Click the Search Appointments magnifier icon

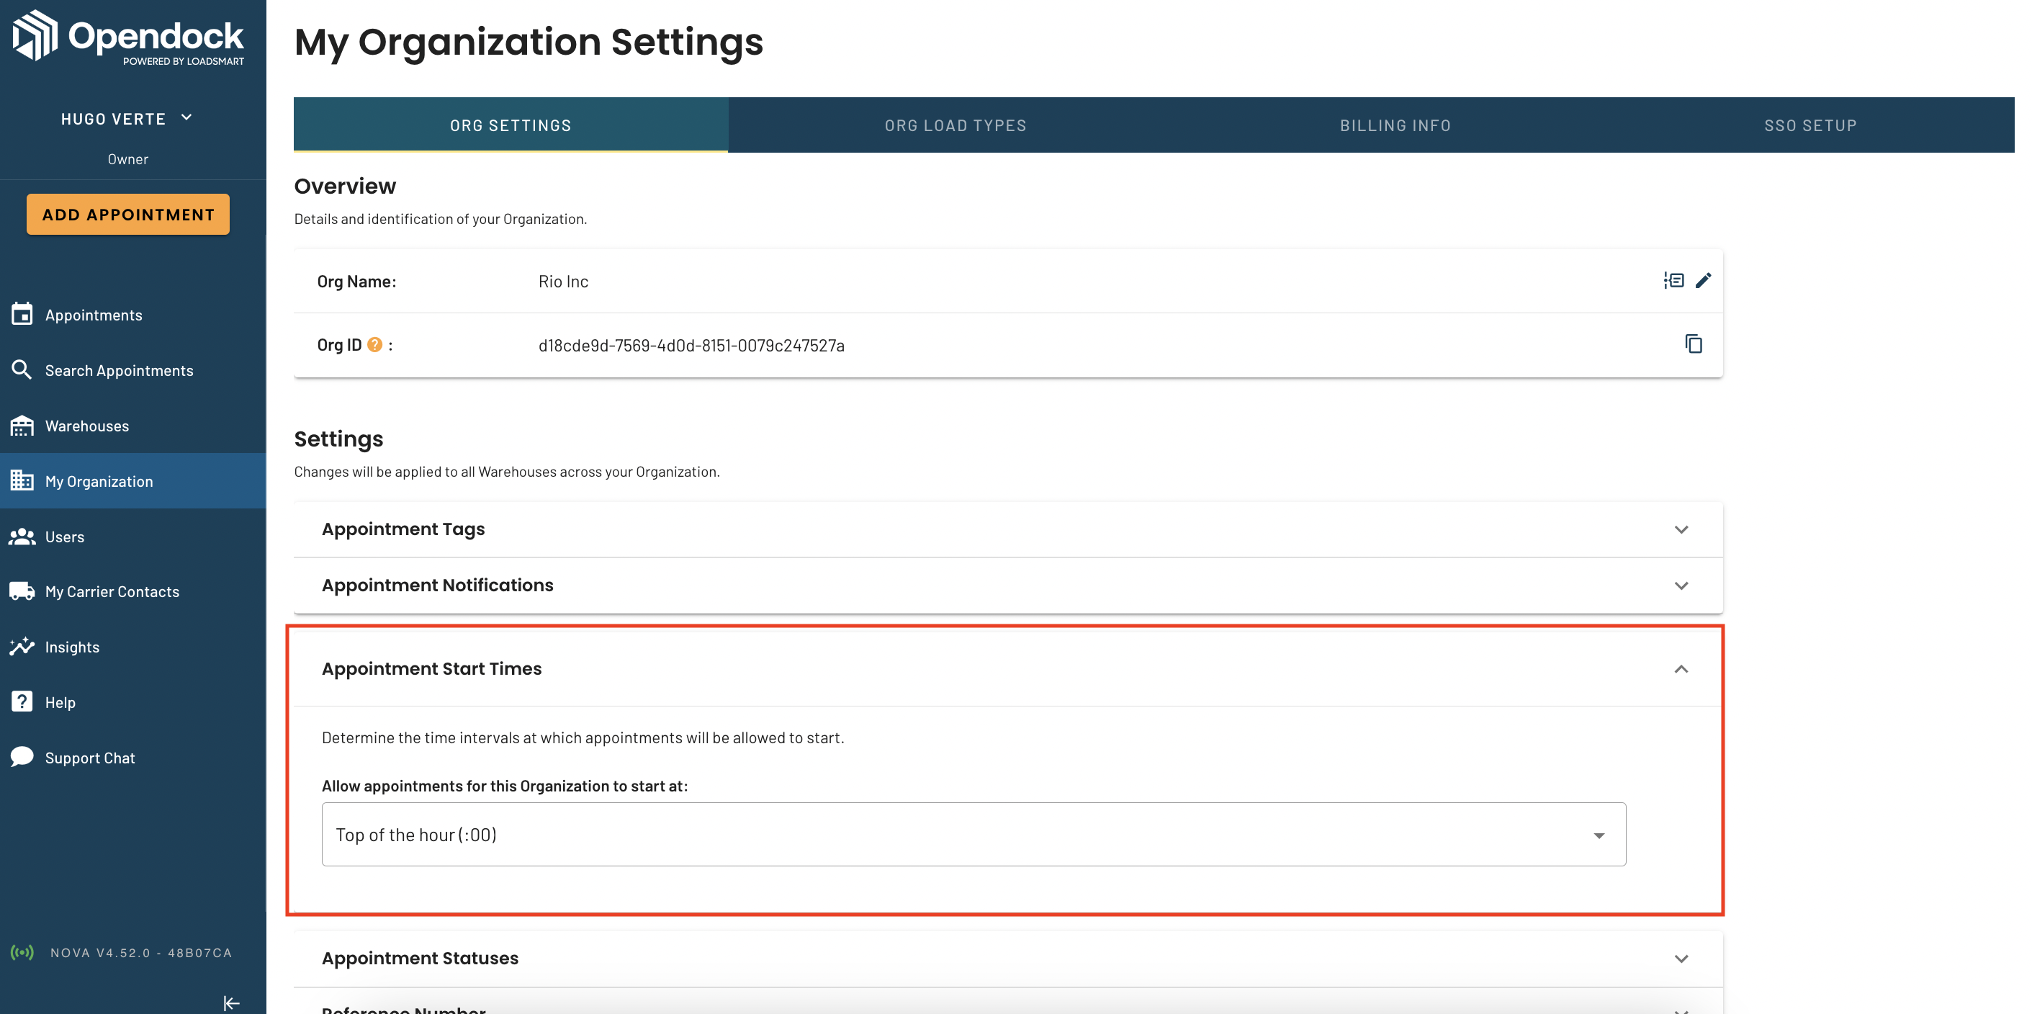point(22,369)
